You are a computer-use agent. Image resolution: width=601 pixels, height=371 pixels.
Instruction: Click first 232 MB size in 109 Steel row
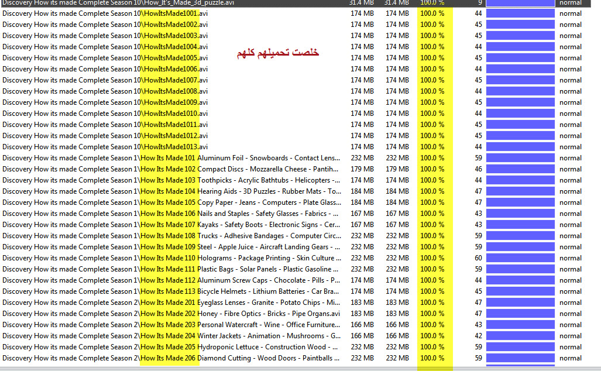click(x=362, y=247)
